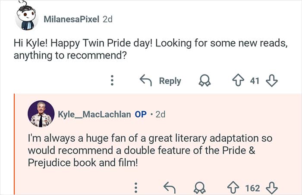Click the reply arrow on Kyle__MacLachlan's comment
Screen dimensions: 302x195
coord(170,188)
